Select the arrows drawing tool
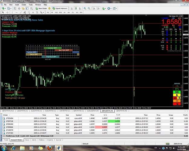This screenshot has width=189, height=151. click(x=41, y=12)
